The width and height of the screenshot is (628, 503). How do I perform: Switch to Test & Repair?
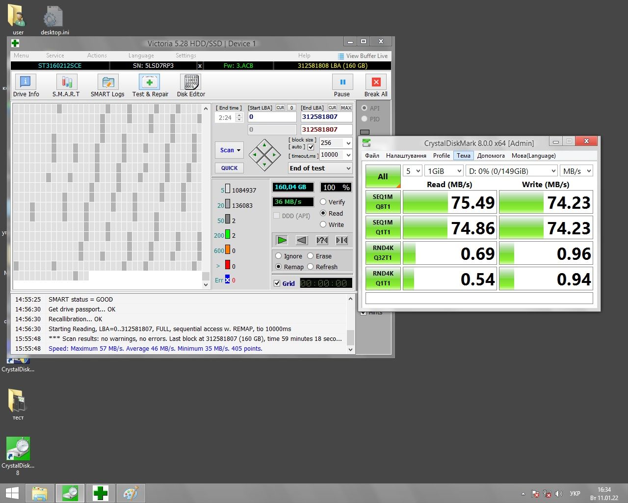click(150, 86)
